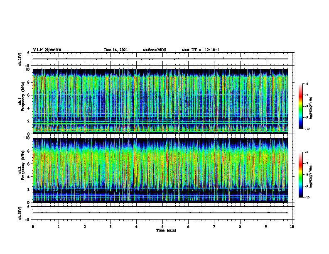
Task: Click the "start UT = 12:10:1" header text
Action: coord(201,50)
